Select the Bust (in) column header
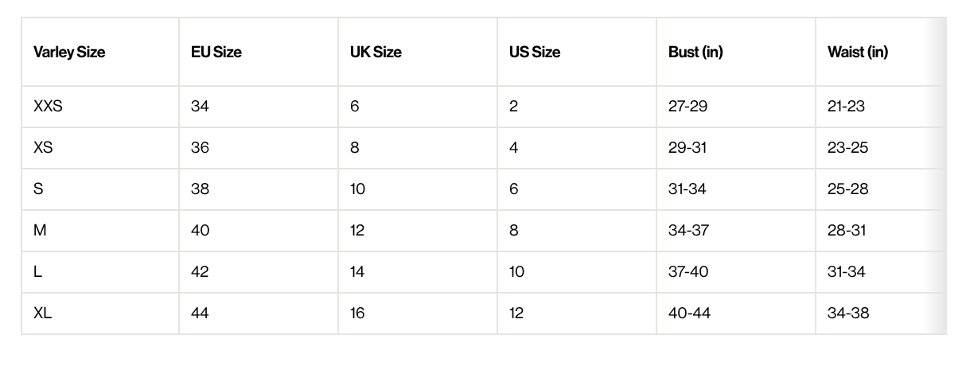This screenshot has width=966, height=366. click(695, 53)
